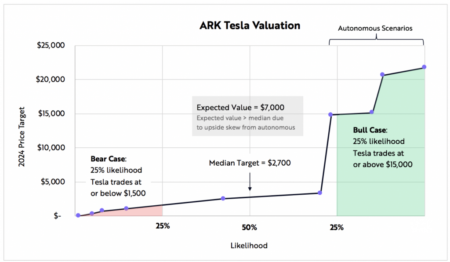The height and width of the screenshot is (262, 450).
Task: Click the ARK Tesla Valuation chart title
Action: [x=250, y=25]
